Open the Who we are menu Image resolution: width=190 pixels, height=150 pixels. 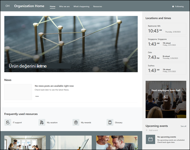pyautogui.click(x=64, y=7)
